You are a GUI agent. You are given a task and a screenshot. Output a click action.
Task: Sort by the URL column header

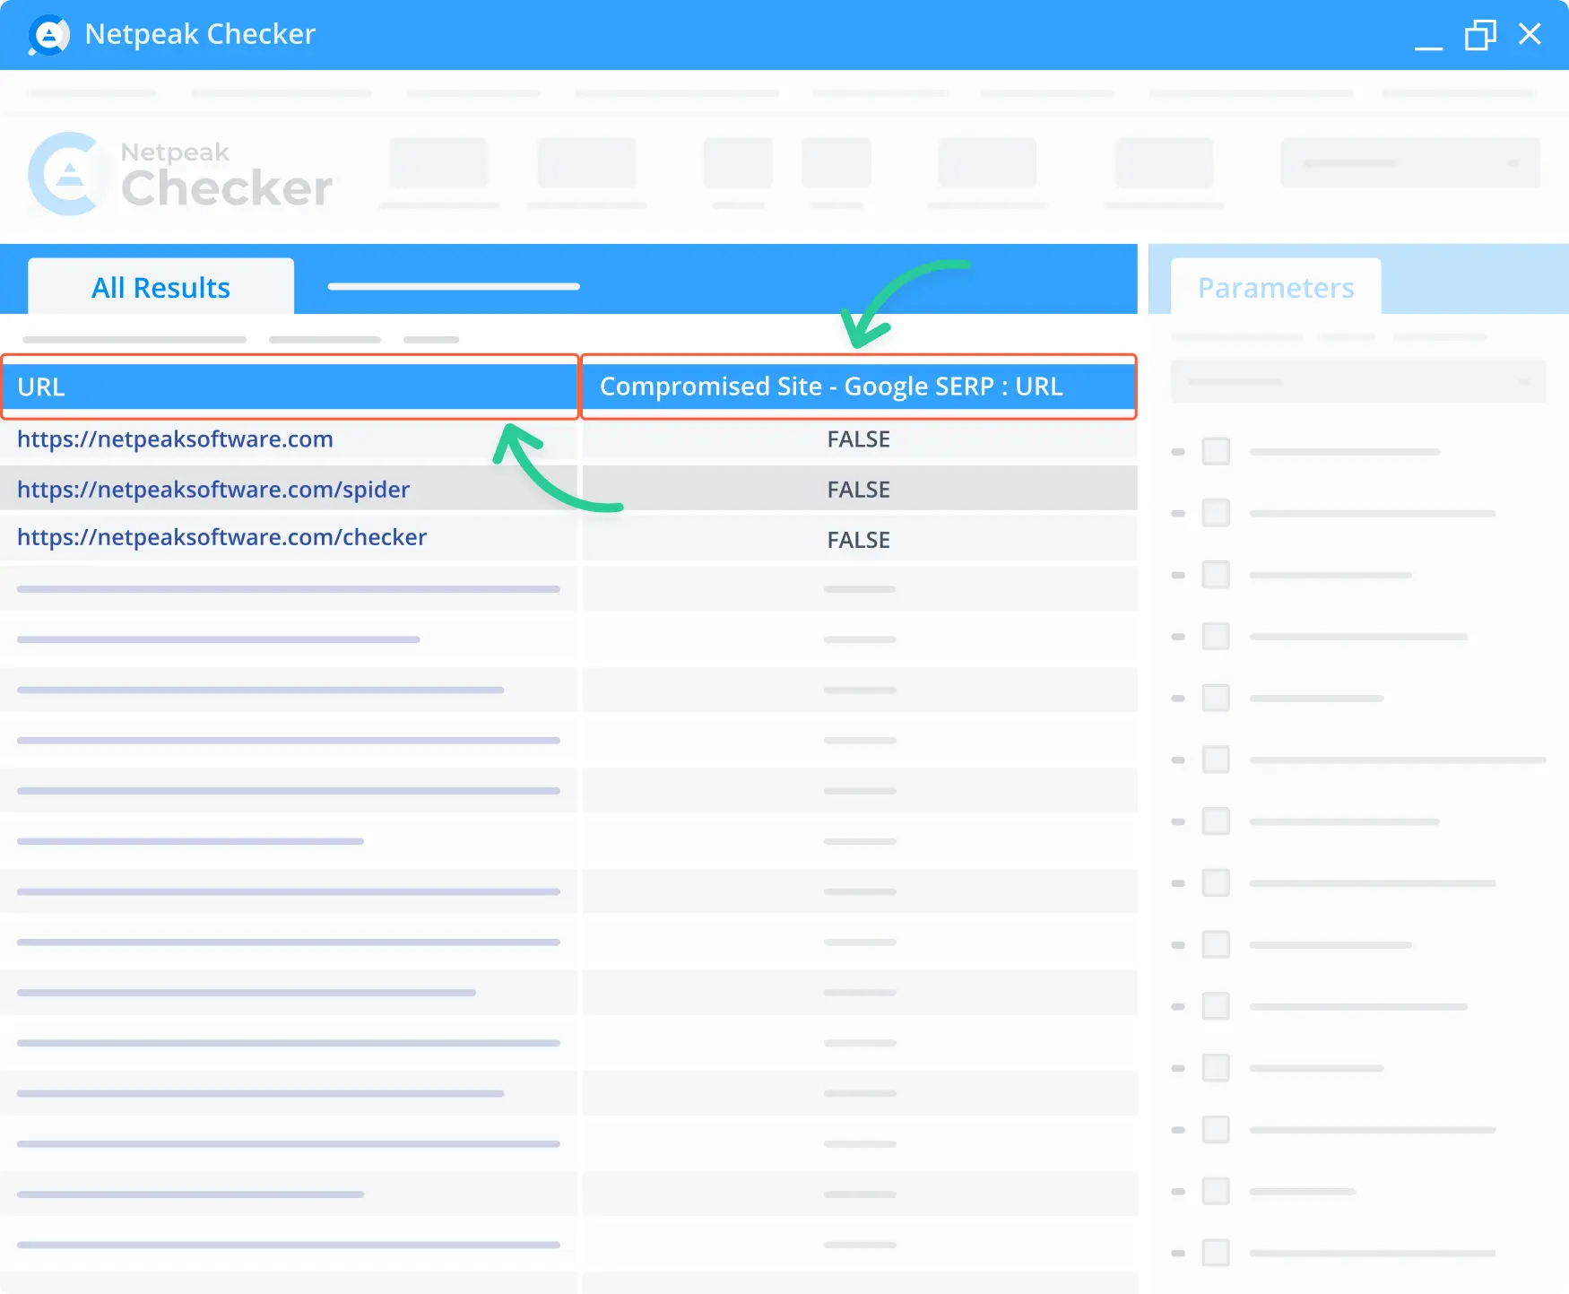click(290, 386)
